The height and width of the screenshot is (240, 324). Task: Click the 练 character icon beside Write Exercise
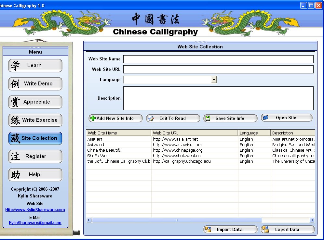[15, 120]
